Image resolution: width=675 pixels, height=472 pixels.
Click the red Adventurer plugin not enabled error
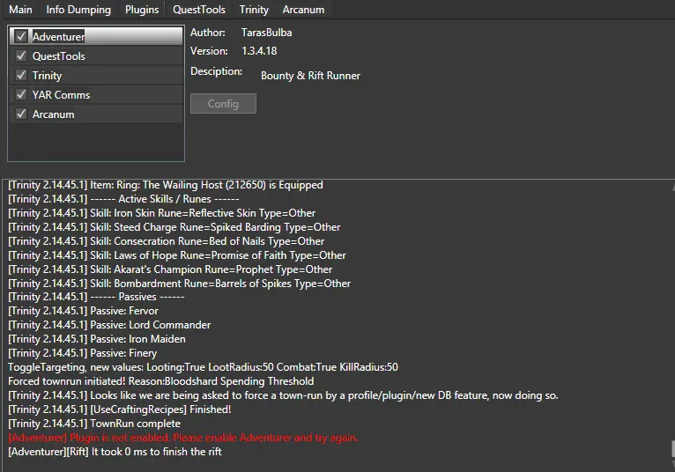click(x=183, y=438)
